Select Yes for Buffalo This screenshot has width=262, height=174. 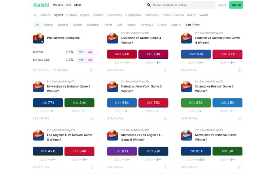tap(81, 52)
